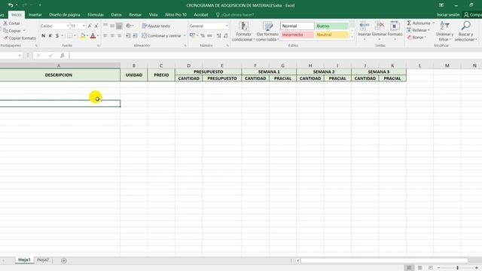Click the insert function fx icon

coord(62,55)
